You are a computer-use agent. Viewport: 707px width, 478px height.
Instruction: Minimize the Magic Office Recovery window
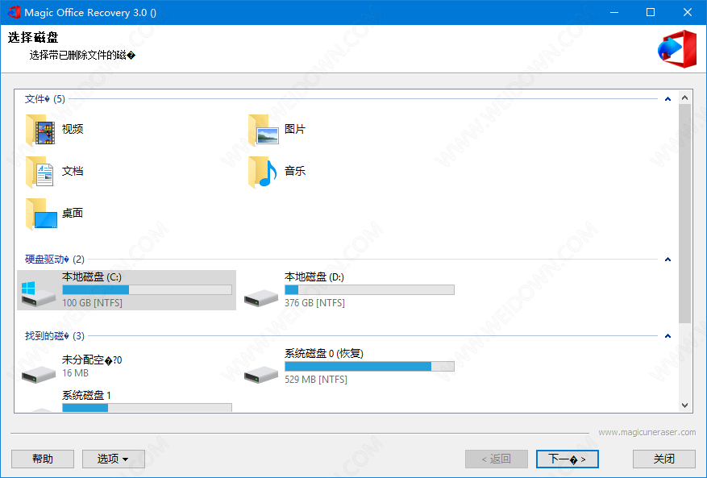[x=614, y=12]
